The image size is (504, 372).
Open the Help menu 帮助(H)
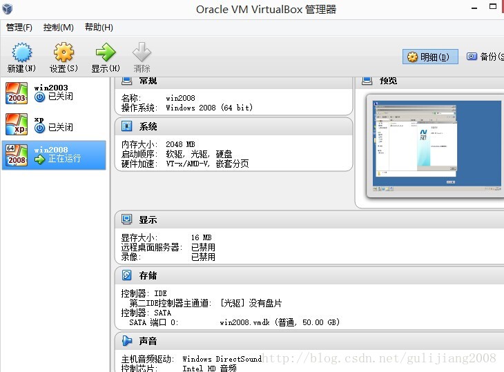(99, 28)
